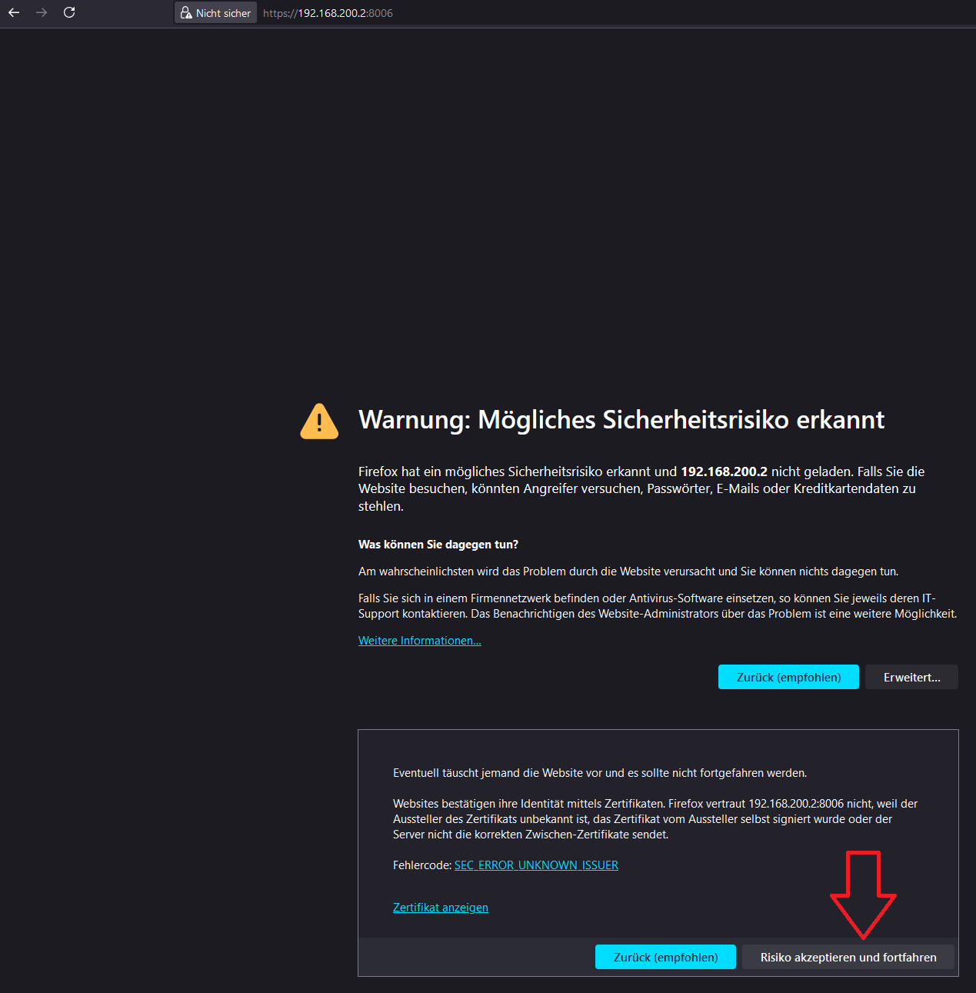Reload the page with the refresh icon
976x993 pixels.
pyautogui.click(x=69, y=12)
